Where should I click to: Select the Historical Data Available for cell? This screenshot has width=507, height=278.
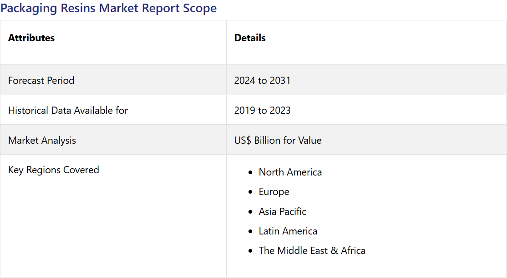68,110
